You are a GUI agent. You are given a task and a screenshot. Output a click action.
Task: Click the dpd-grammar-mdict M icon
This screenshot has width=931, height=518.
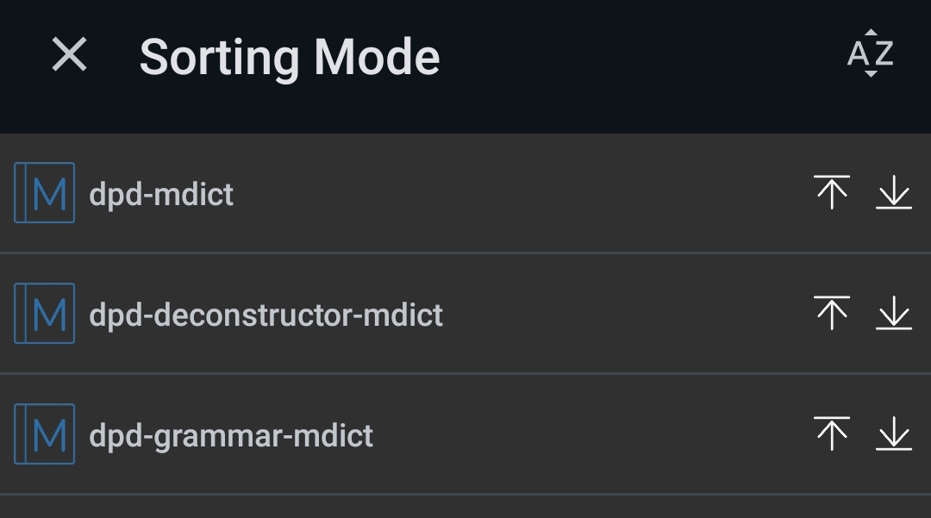point(44,435)
